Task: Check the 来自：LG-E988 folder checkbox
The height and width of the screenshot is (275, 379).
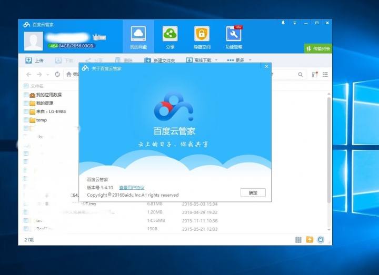Action: [x=26, y=111]
